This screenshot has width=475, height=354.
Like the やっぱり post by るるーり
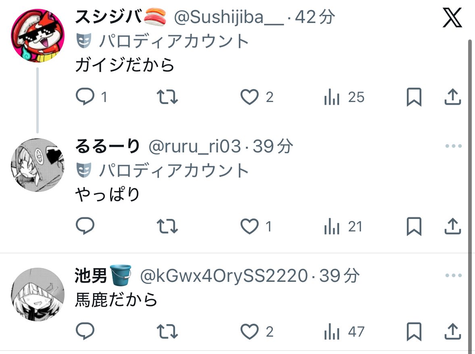pos(250,226)
